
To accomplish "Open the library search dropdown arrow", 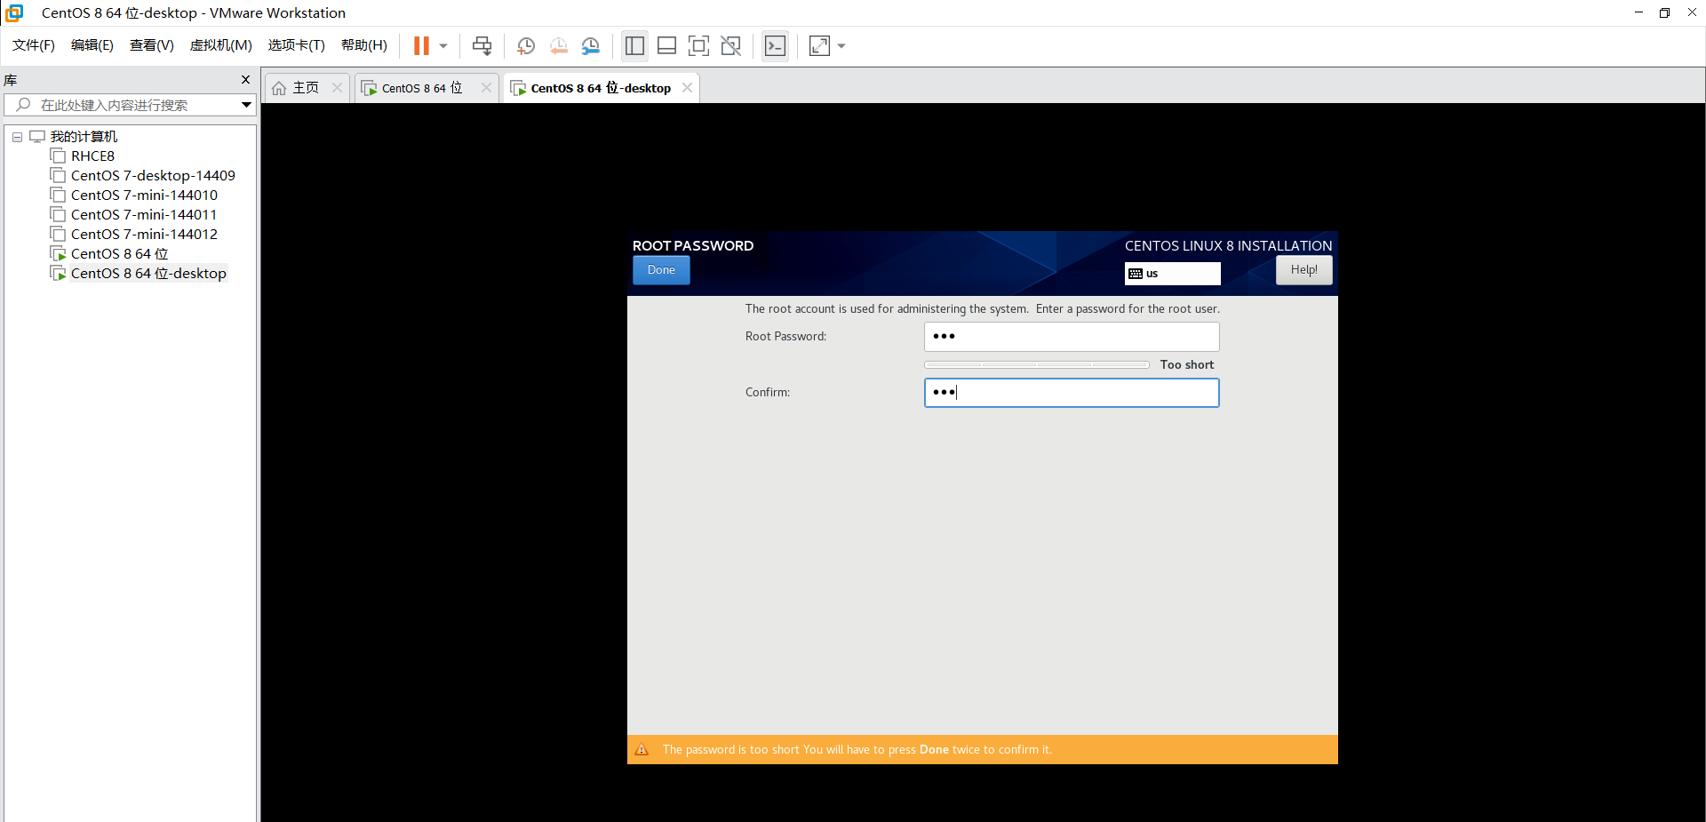I will pos(246,105).
